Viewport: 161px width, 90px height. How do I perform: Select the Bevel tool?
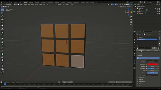coord(3,45)
